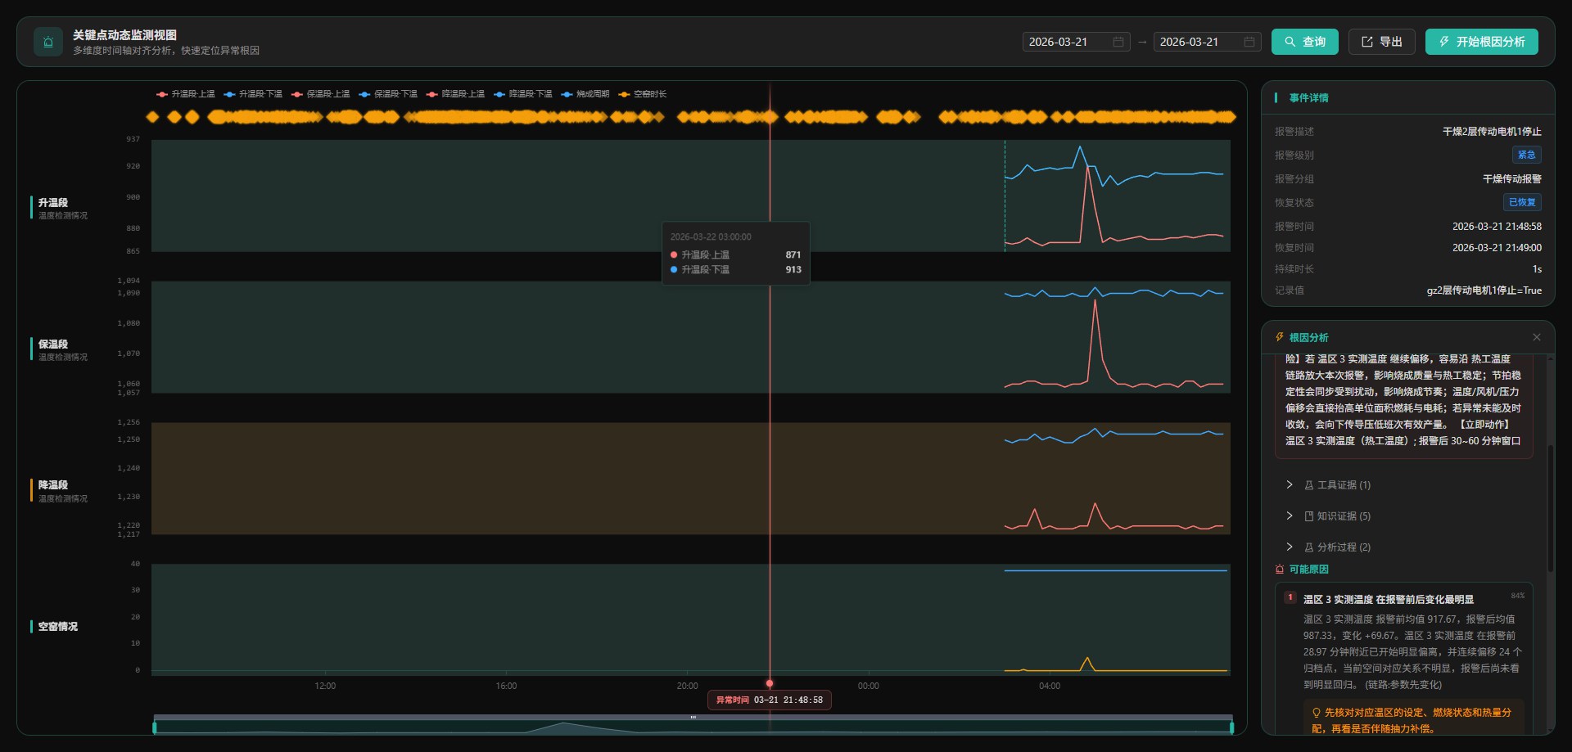
Task: Expand the 工具证据 (1) section
Action: [1329, 485]
